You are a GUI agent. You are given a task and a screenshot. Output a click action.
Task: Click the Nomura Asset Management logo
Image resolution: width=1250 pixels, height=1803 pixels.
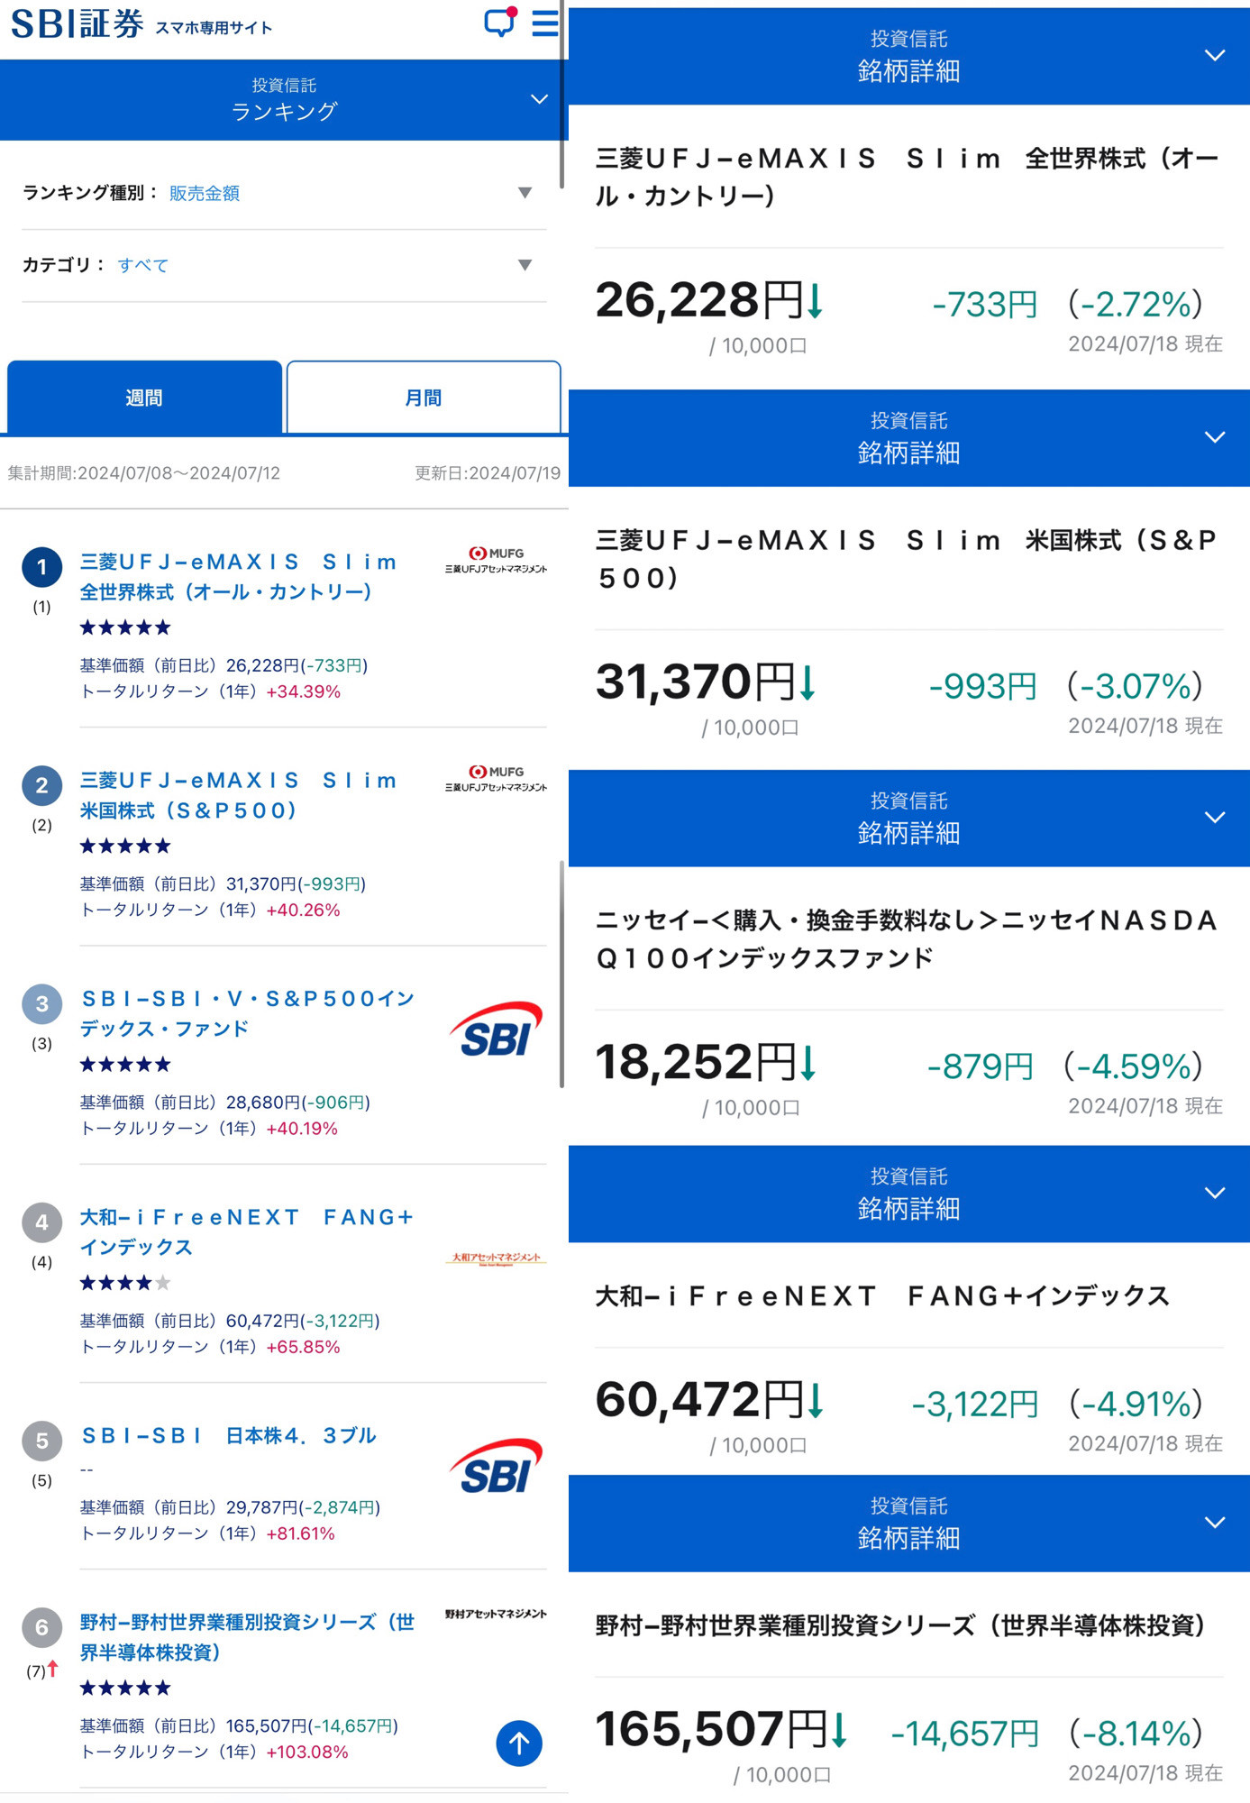[496, 1614]
